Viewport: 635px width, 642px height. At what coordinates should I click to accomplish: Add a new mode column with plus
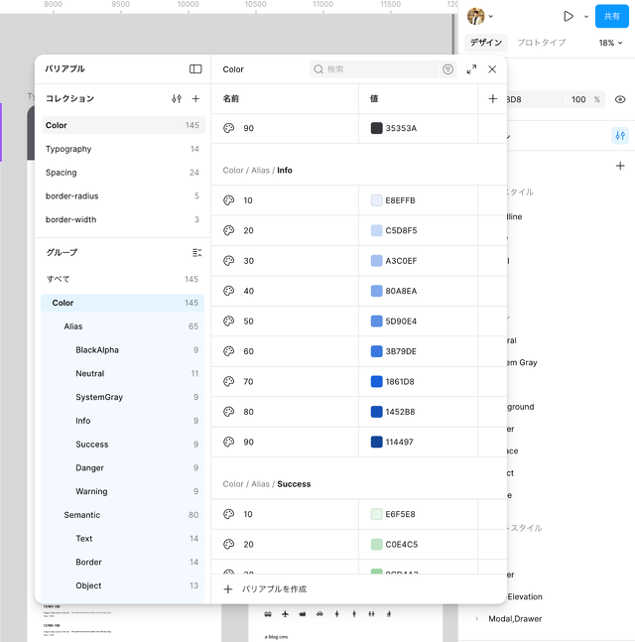pyautogui.click(x=493, y=99)
